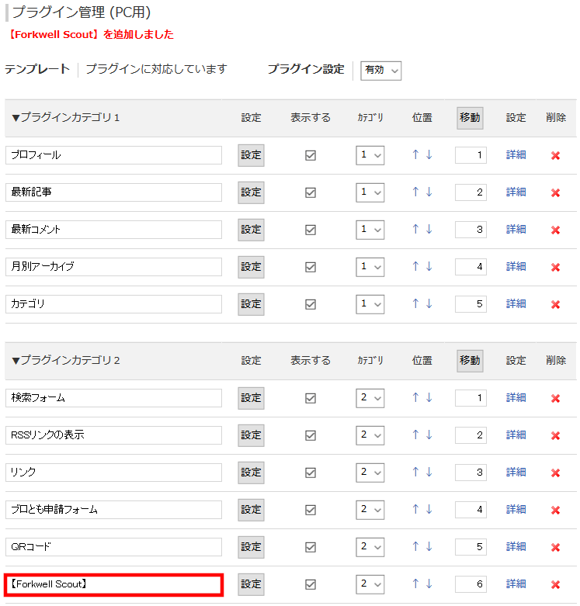Open 詳細 link for 検索フォーム
The width and height of the screenshot is (580, 606).
[x=516, y=398]
